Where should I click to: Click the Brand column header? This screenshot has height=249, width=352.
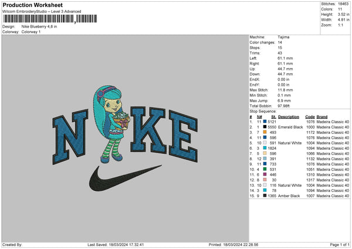coord(322,117)
